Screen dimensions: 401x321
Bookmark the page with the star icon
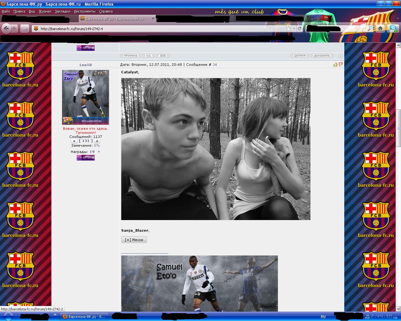point(289,29)
